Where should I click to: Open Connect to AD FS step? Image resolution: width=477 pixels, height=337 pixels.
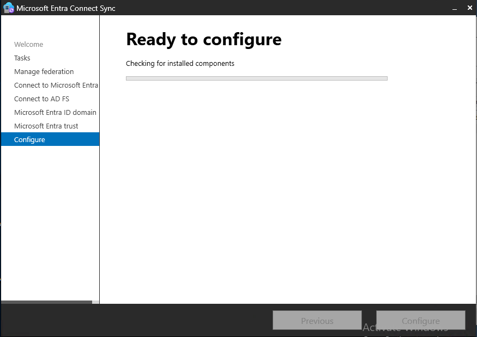(x=41, y=99)
